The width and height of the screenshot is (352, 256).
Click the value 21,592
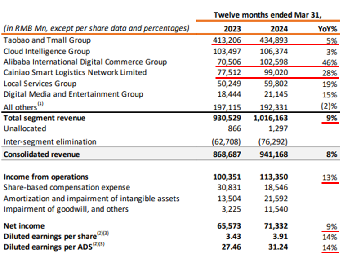276,199
